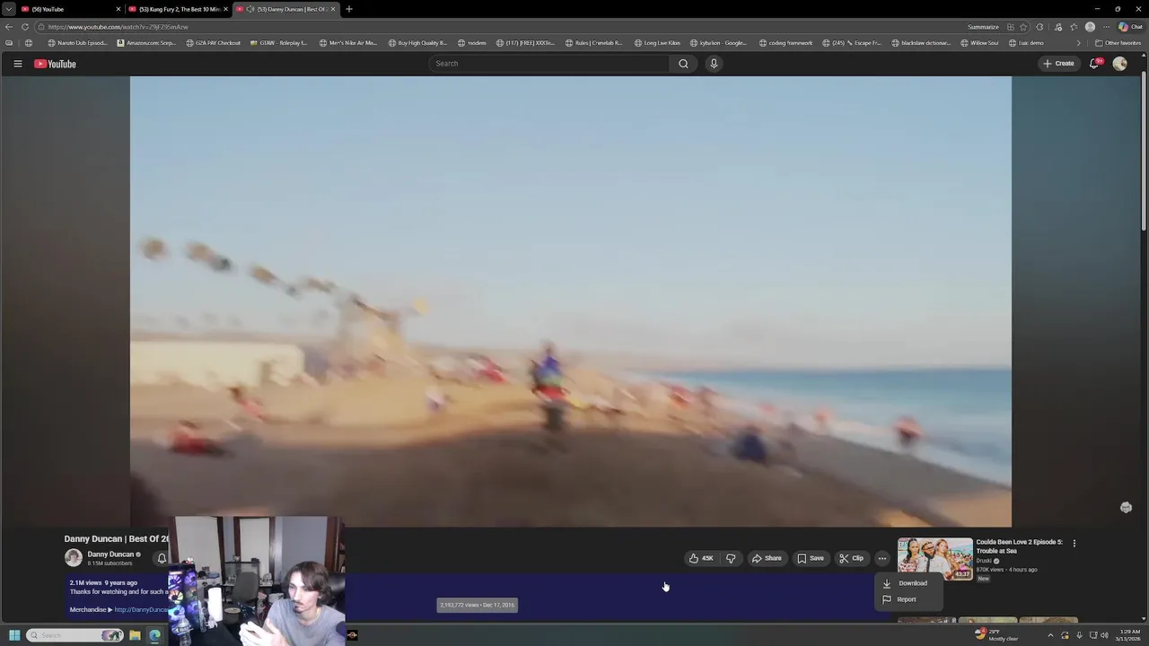Open the Copilot Chat button
Viewport: 1149px width, 646px height.
coord(1130,27)
